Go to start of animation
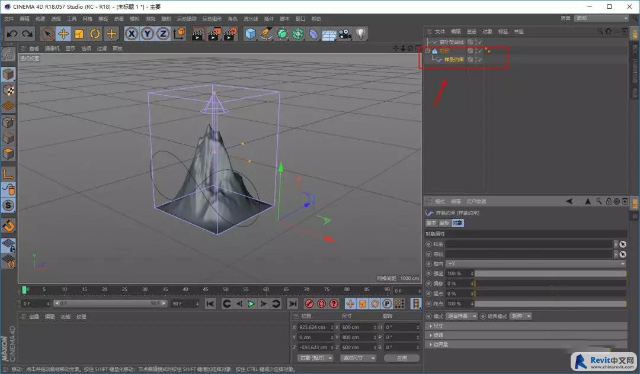The height and width of the screenshot is (374, 640). coord(210,304)
